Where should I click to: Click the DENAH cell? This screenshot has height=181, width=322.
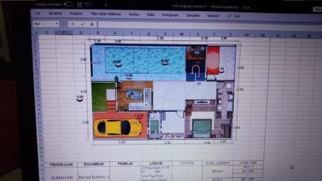[218, 171]
